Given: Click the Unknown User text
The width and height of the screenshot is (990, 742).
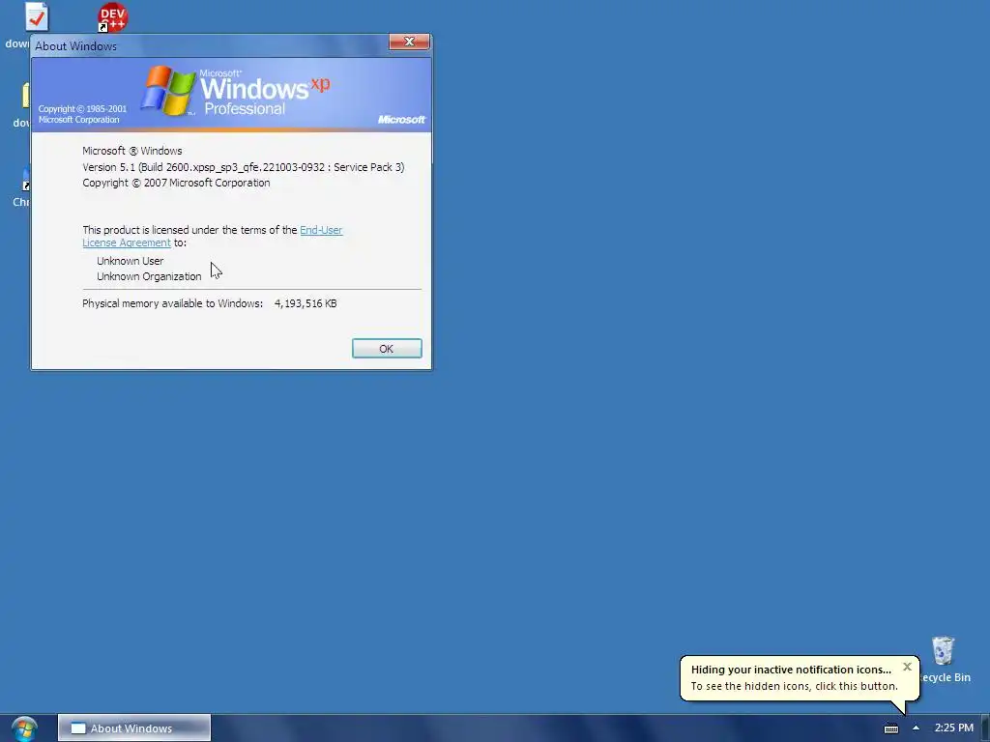Looking at the screenshot, I should pyautogui.click(x=131, y=261).
